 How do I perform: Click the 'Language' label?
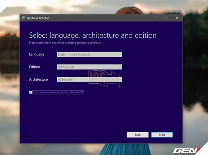point(37,54)
